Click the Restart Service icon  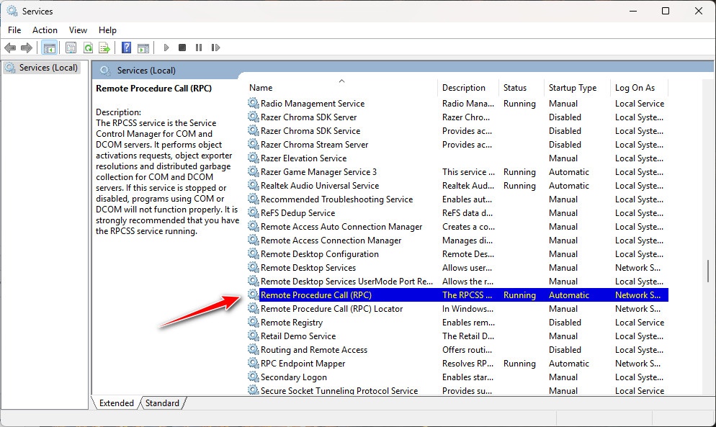coord(215,48)
